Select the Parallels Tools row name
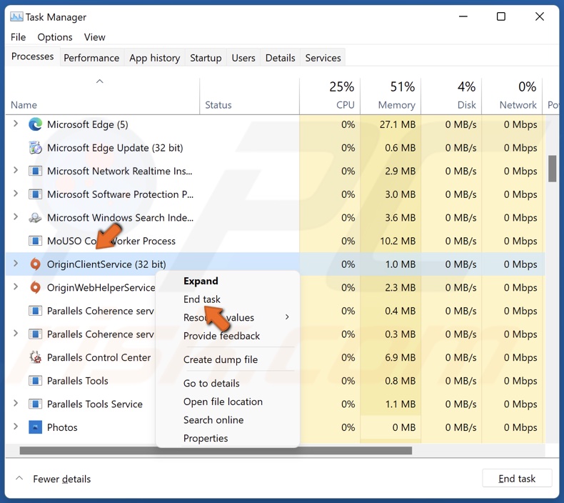The height and width of the screenshot is (503, 564). 78,381
